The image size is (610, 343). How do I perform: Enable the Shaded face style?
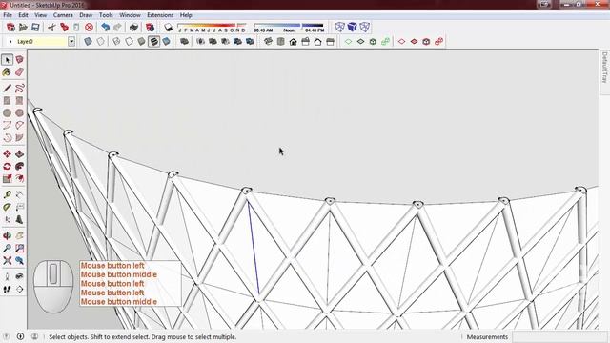pos(142,41)
